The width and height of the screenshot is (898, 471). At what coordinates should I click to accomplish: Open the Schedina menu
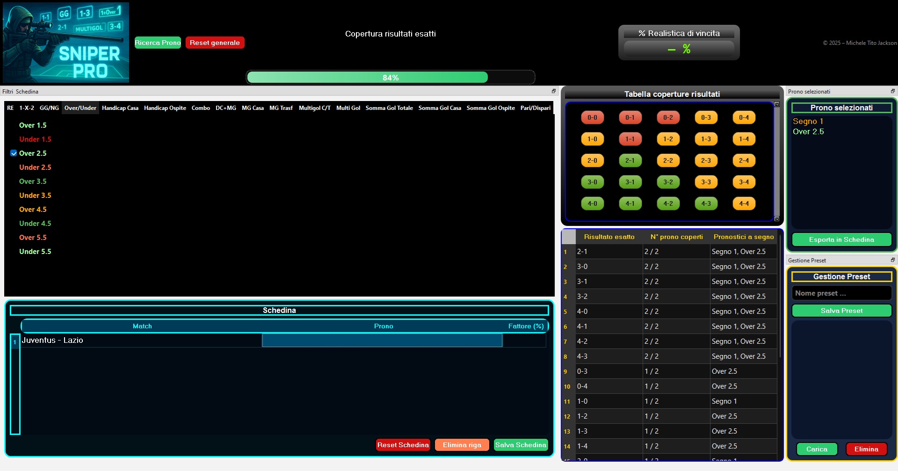[x=27, y=91]
